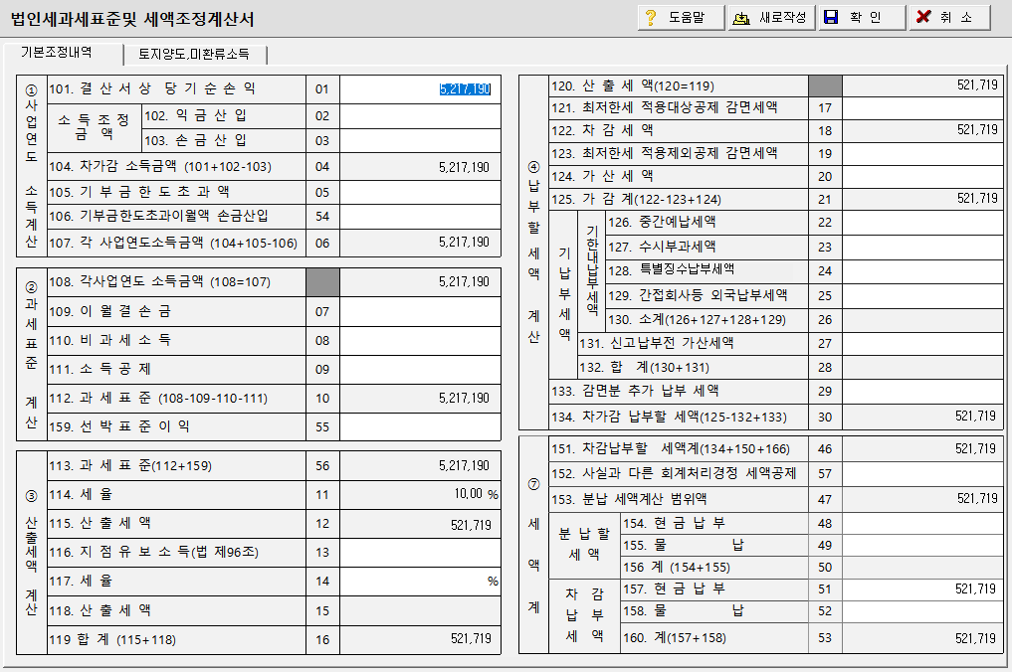Click the 156 계 (154+155) field
The height and width of the screenshot is (672, 1012).
tap(922, 567)
